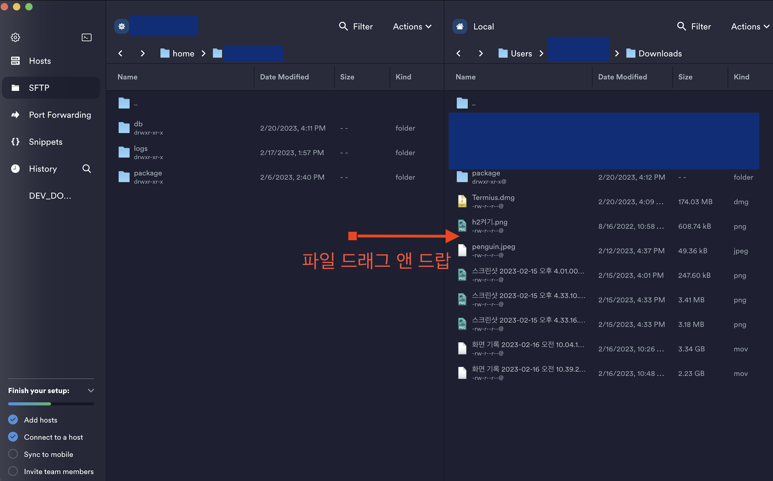
Task: Go forward in local pane navigation
Action: 480,53
